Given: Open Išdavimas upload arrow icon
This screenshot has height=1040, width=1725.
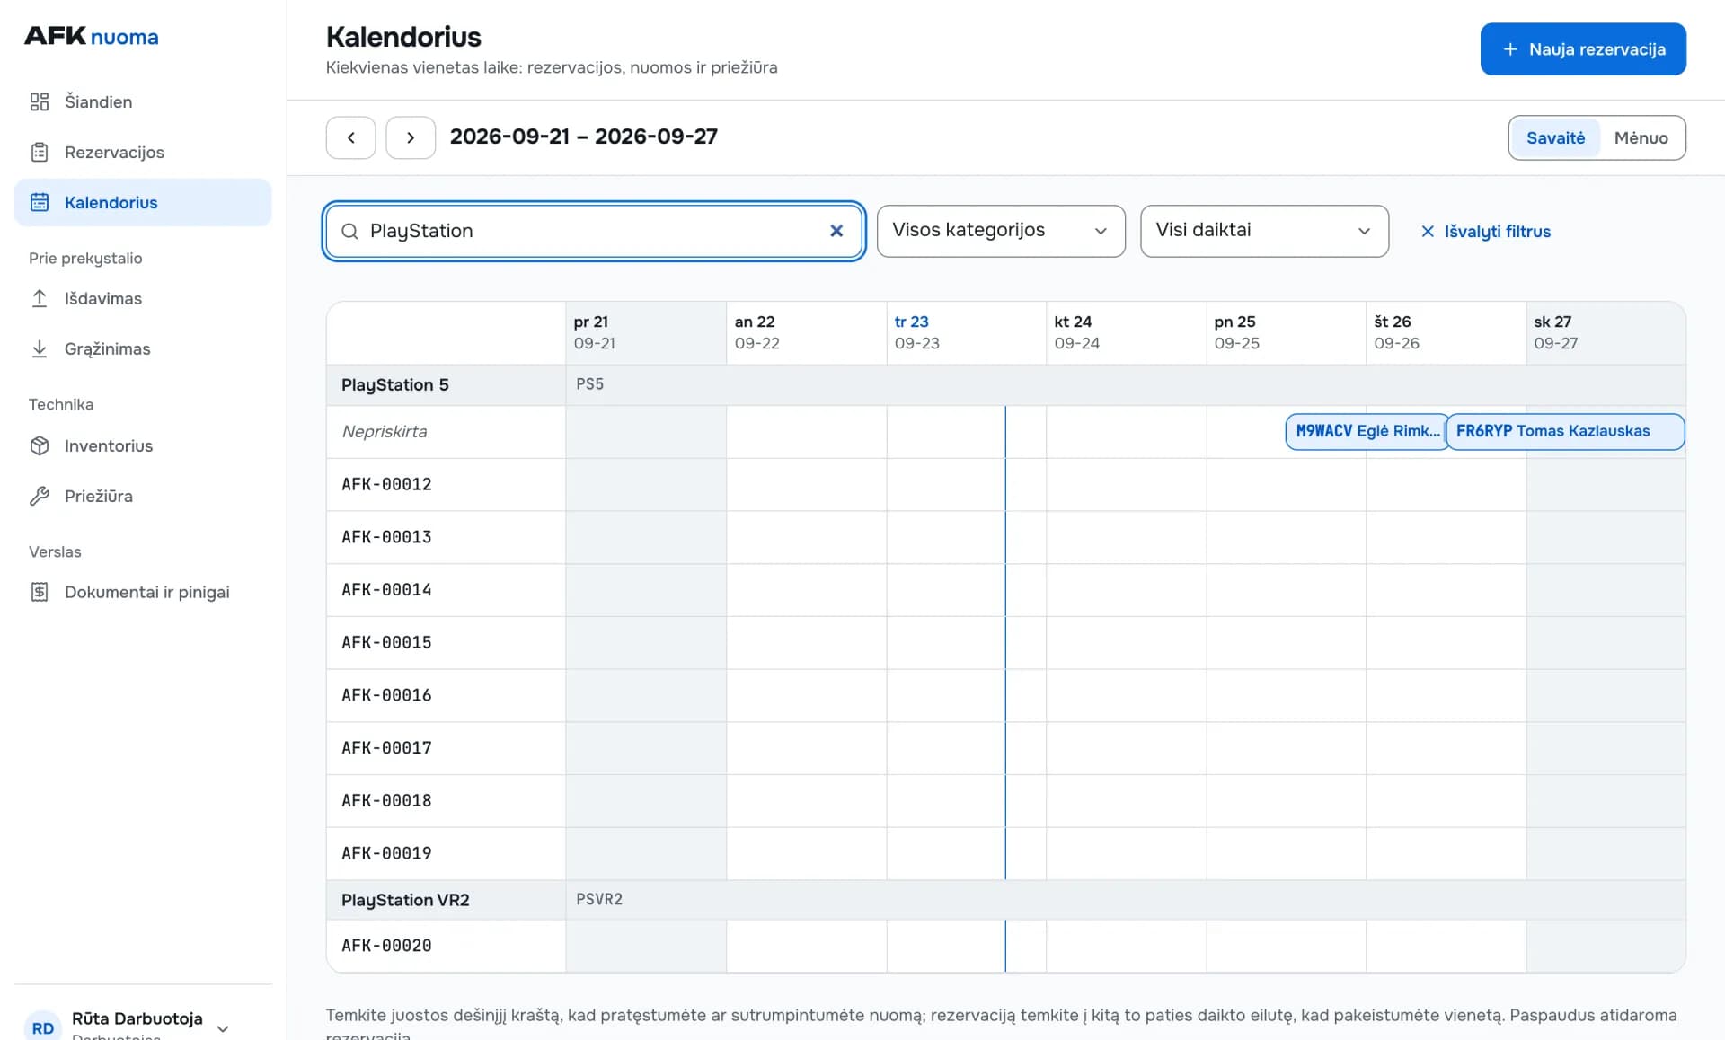Looking at the screenshot, I should 40,298.
